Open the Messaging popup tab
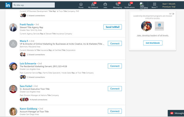The height and width of the screenshot is (117, 184). click(x=176, y=113)
